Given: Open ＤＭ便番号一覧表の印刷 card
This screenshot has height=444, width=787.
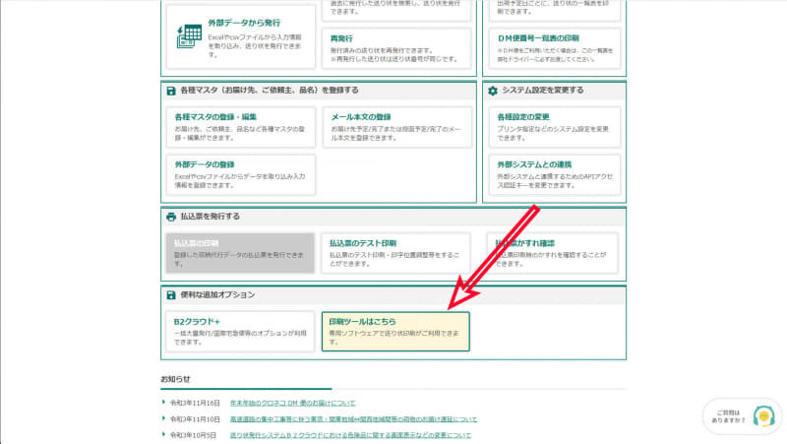Looking at the screenshot, I should [555, 47].
